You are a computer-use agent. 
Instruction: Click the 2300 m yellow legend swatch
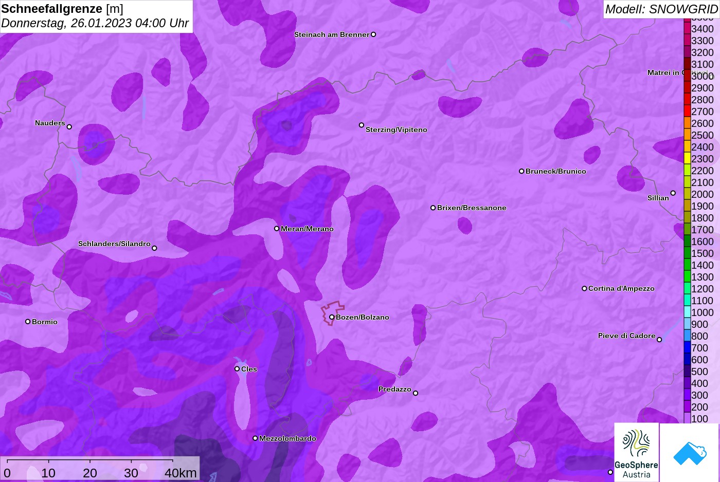click(687, 158)
